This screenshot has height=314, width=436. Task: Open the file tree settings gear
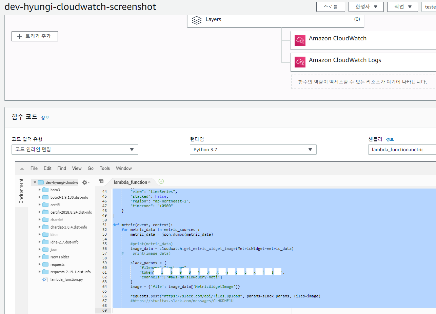[x=85, y=182]
